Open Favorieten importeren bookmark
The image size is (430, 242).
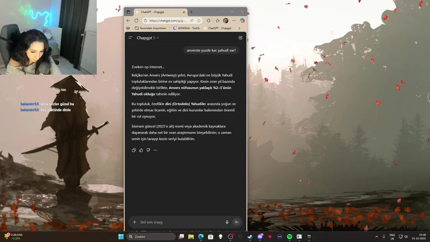click(150, 28)
